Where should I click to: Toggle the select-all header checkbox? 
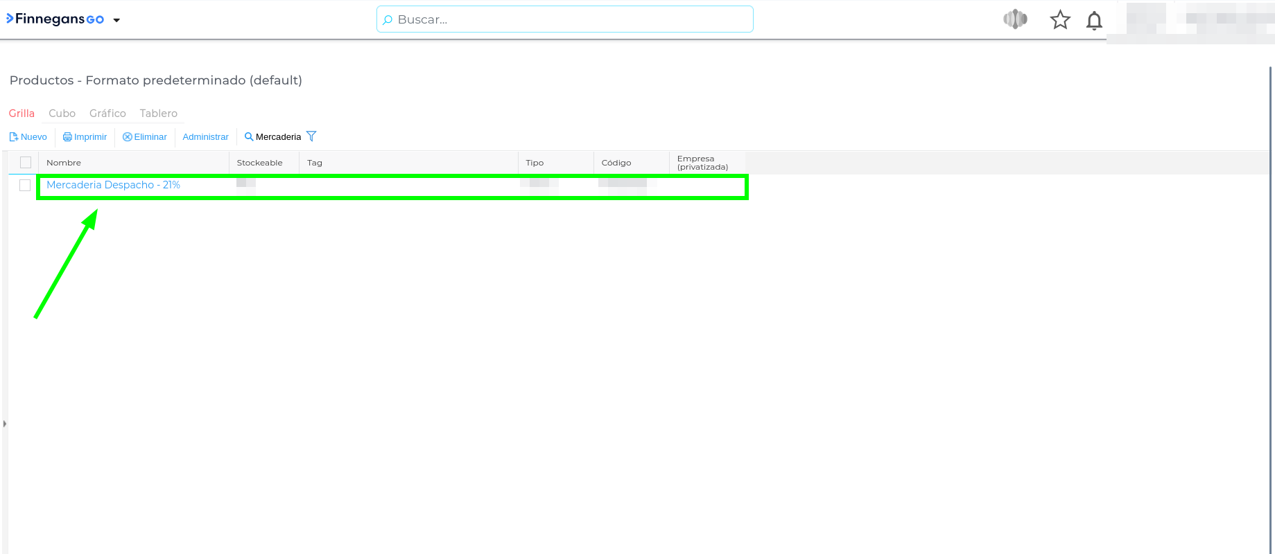pyautogui.click(x=26, y=163)
